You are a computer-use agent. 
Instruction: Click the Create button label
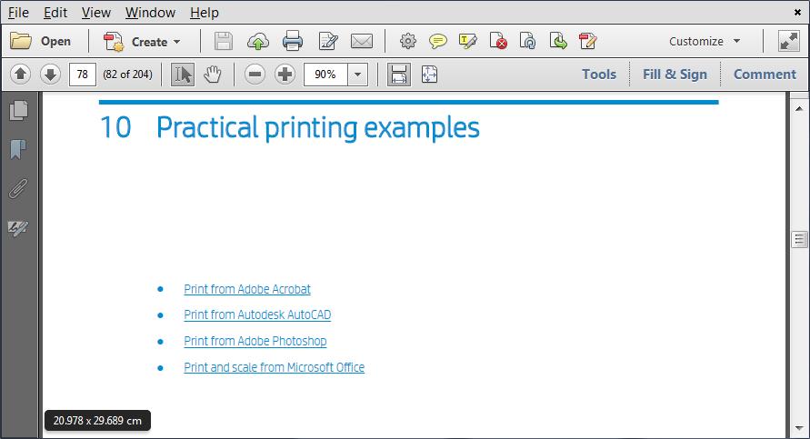click(x=149, y=42)
